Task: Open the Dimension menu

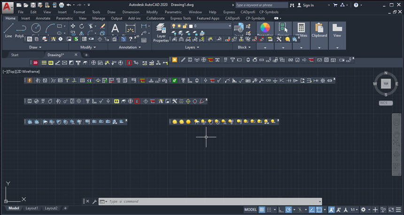Action: (131, 12)
